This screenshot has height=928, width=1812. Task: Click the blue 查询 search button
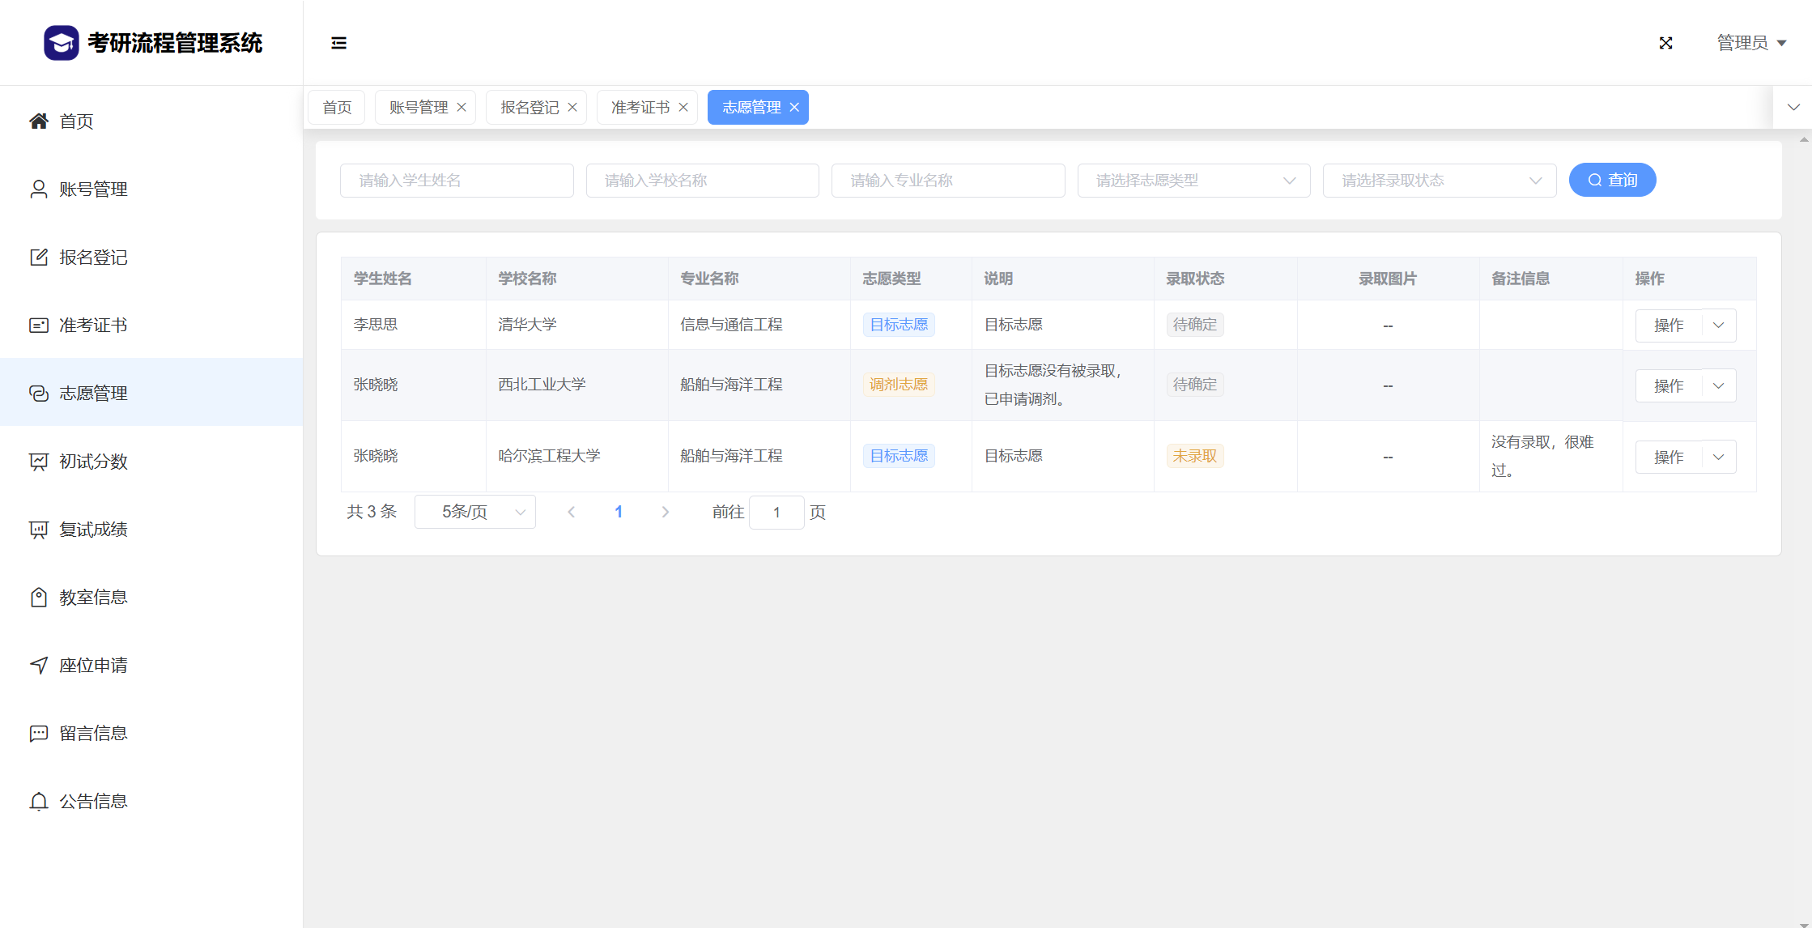(x=1612, y=181)
